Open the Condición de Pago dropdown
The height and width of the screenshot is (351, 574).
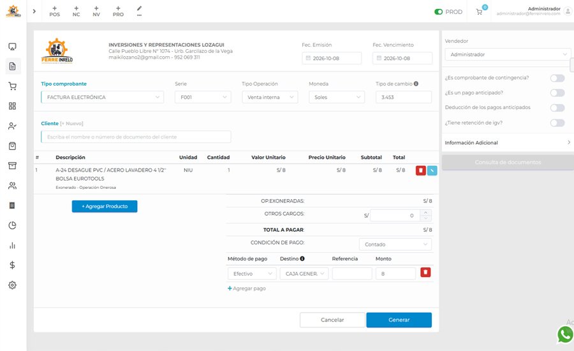(395, 244)
